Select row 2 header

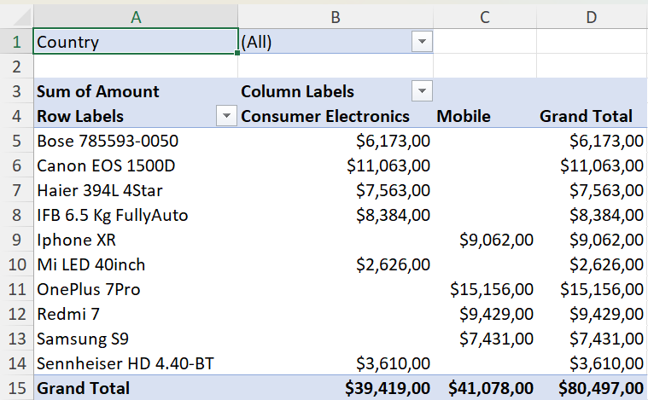(16, 67)
